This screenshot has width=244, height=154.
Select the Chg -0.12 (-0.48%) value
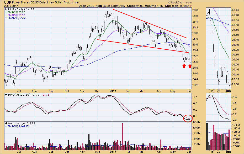177,6
